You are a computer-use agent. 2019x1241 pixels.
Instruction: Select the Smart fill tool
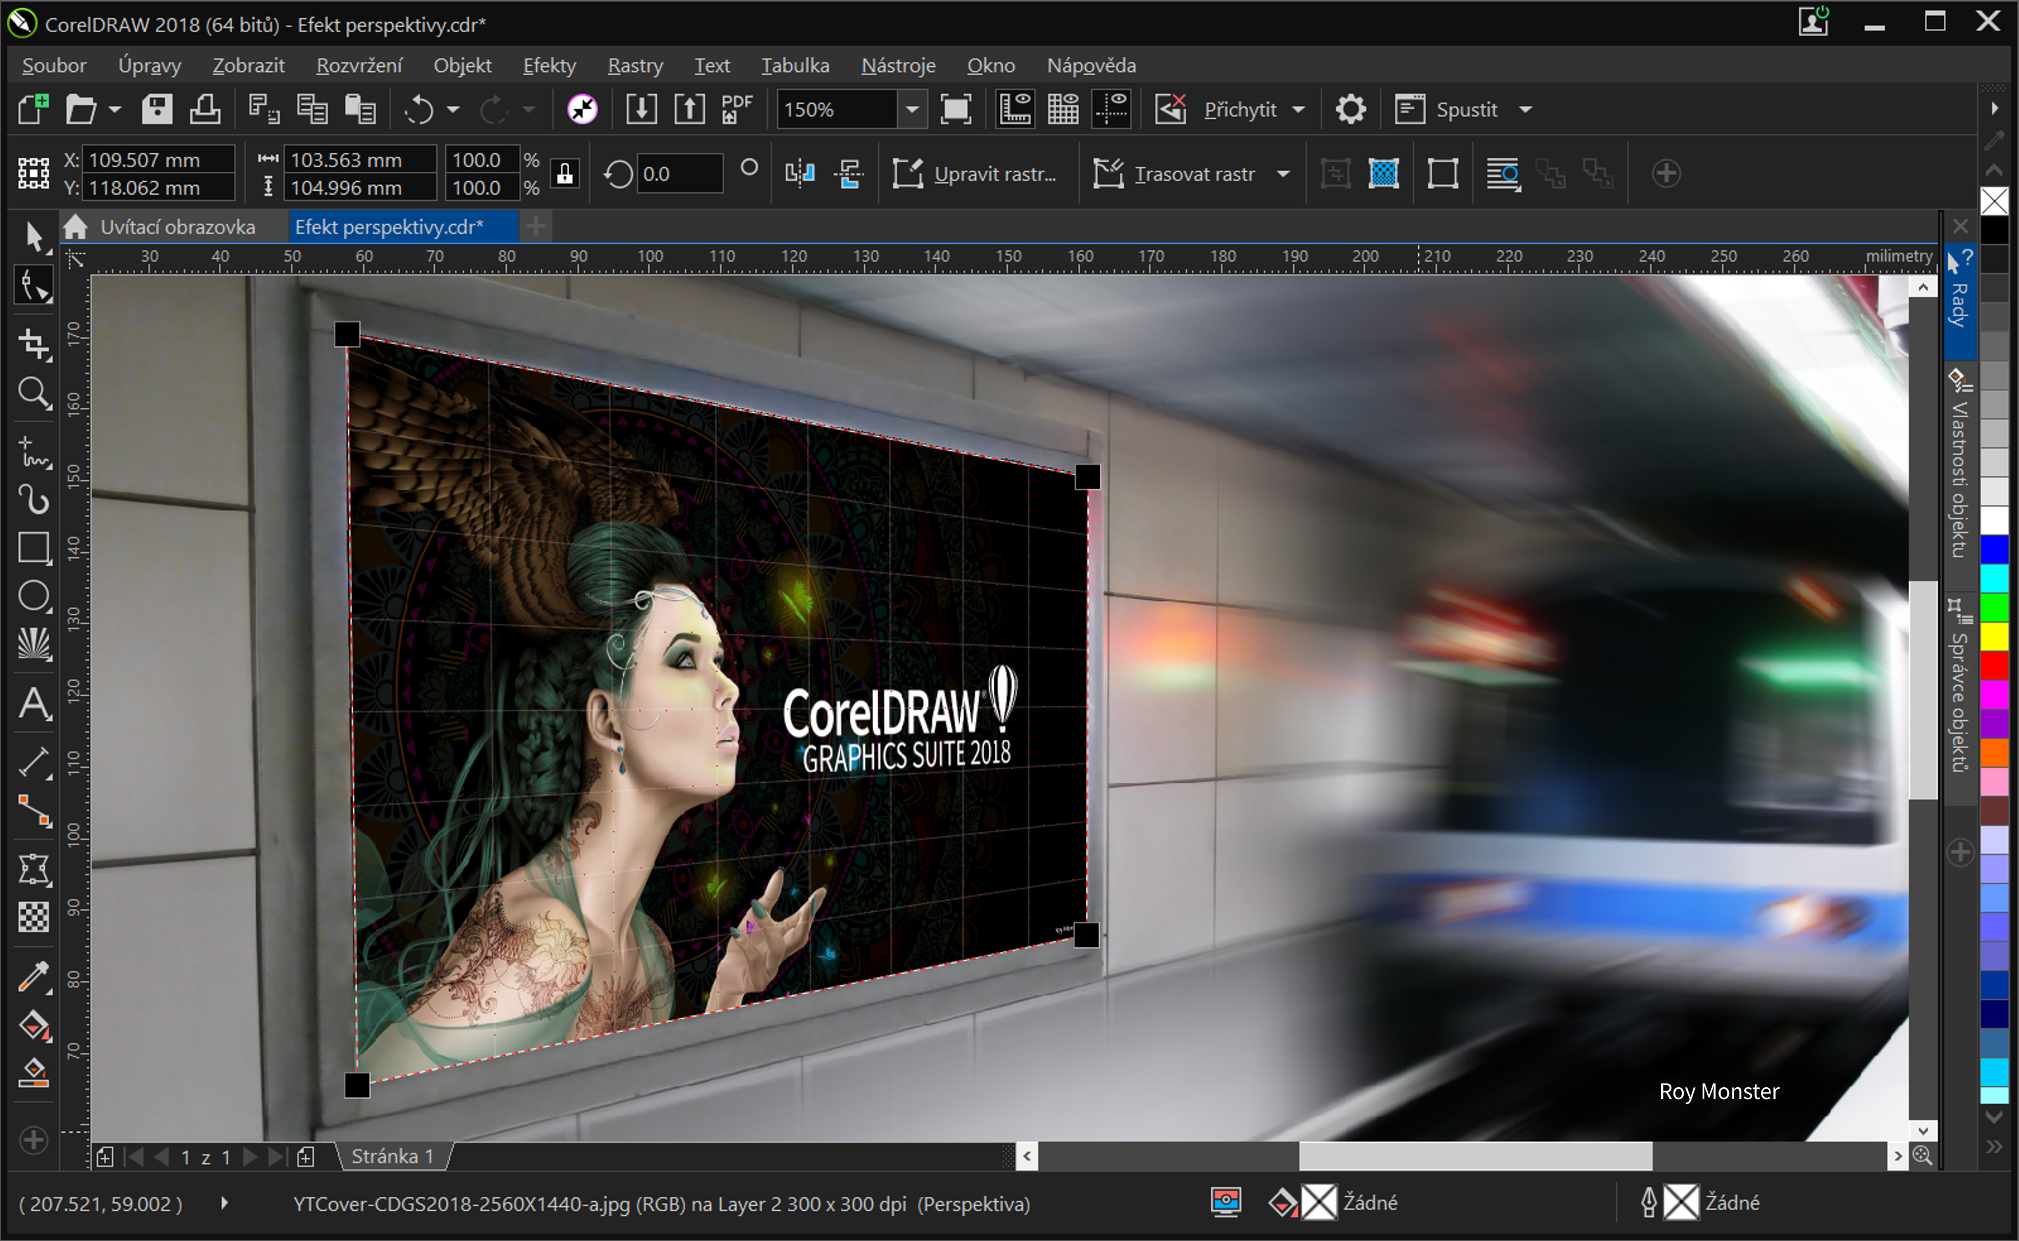(x=34, y=1073)
